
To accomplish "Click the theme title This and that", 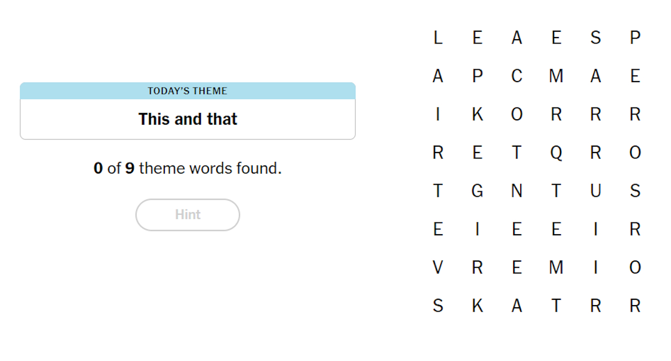I will point(187,119).
